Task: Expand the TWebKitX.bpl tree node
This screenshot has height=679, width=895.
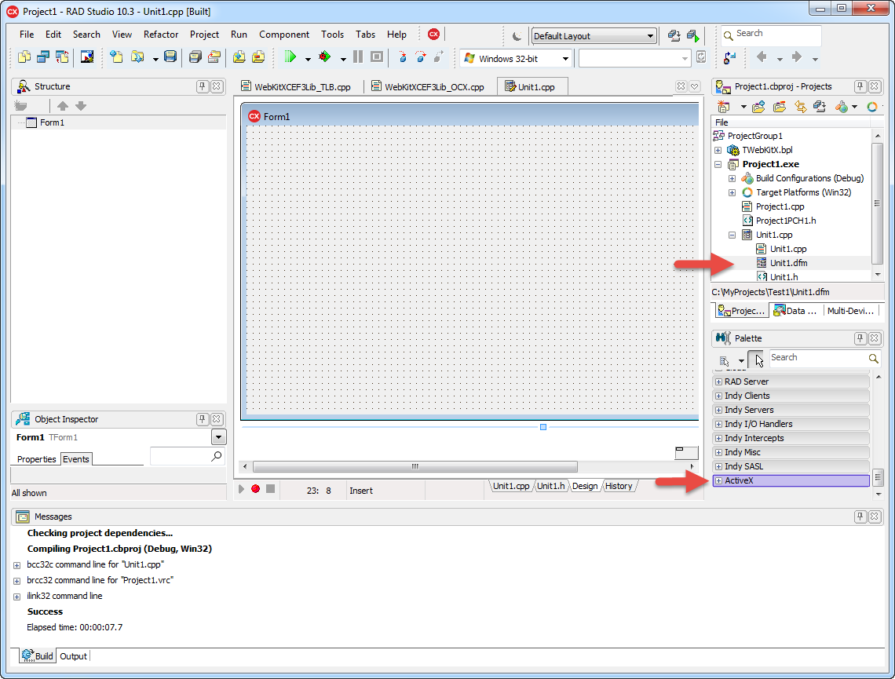Action: pyautogui.click(x=718, y=150)
